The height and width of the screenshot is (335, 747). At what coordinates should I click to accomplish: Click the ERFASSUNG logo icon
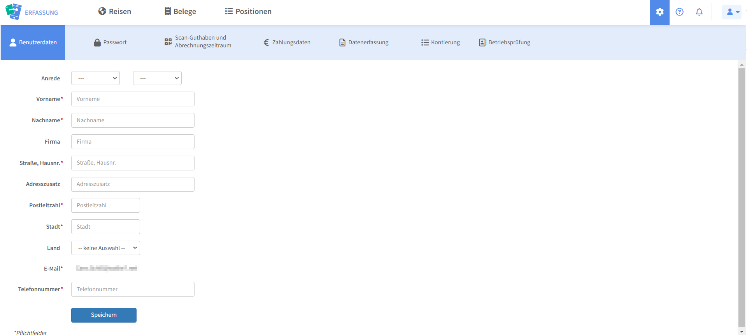pyautogui.click(x=14, y=12)
